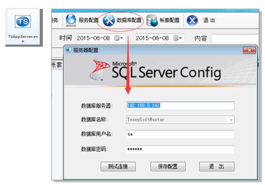Click the 测试连接 button

pos(118,167)
